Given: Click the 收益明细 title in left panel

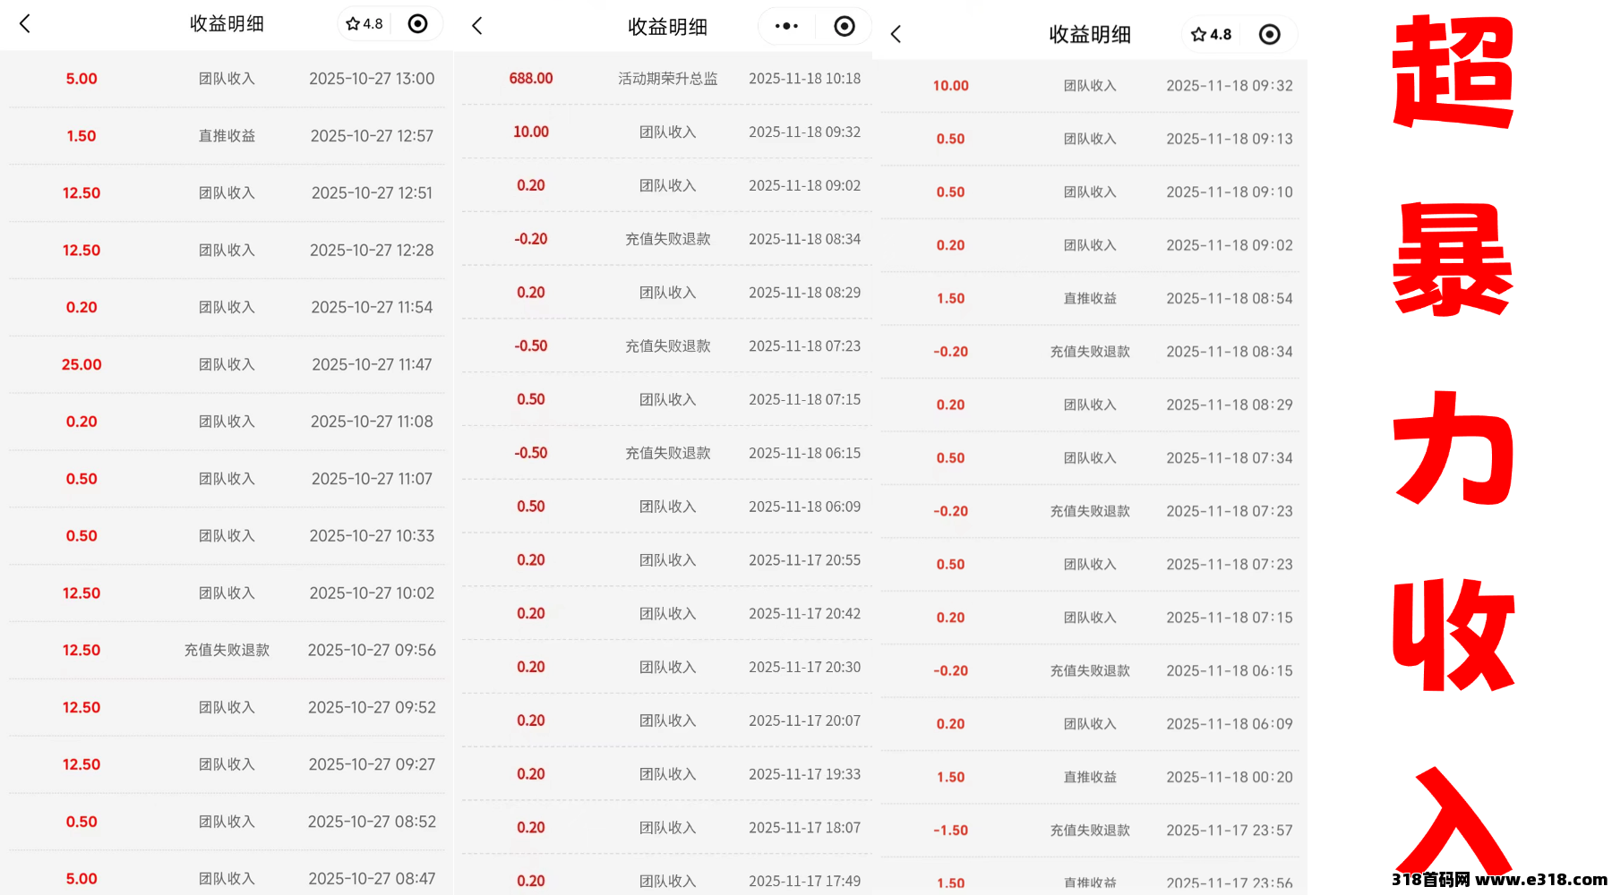Looking at the screenshot, I should pyautogui.click(x=227, y=24).
